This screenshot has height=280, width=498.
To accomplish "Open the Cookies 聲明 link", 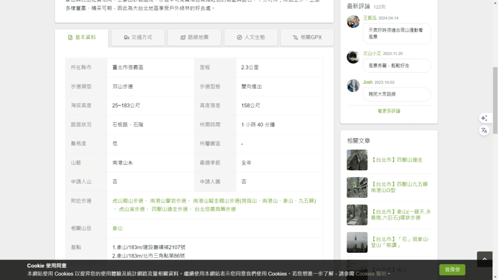I will 371,274.
